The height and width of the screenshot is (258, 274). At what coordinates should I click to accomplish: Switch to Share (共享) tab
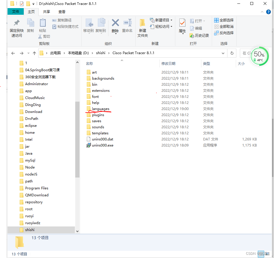click(x=47, y=12)
